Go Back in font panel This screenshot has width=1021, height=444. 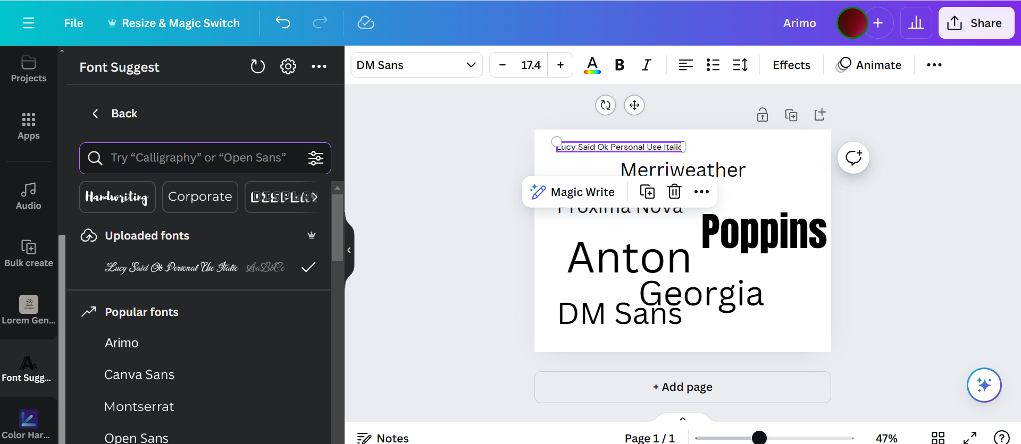click(x=115, y=114)
